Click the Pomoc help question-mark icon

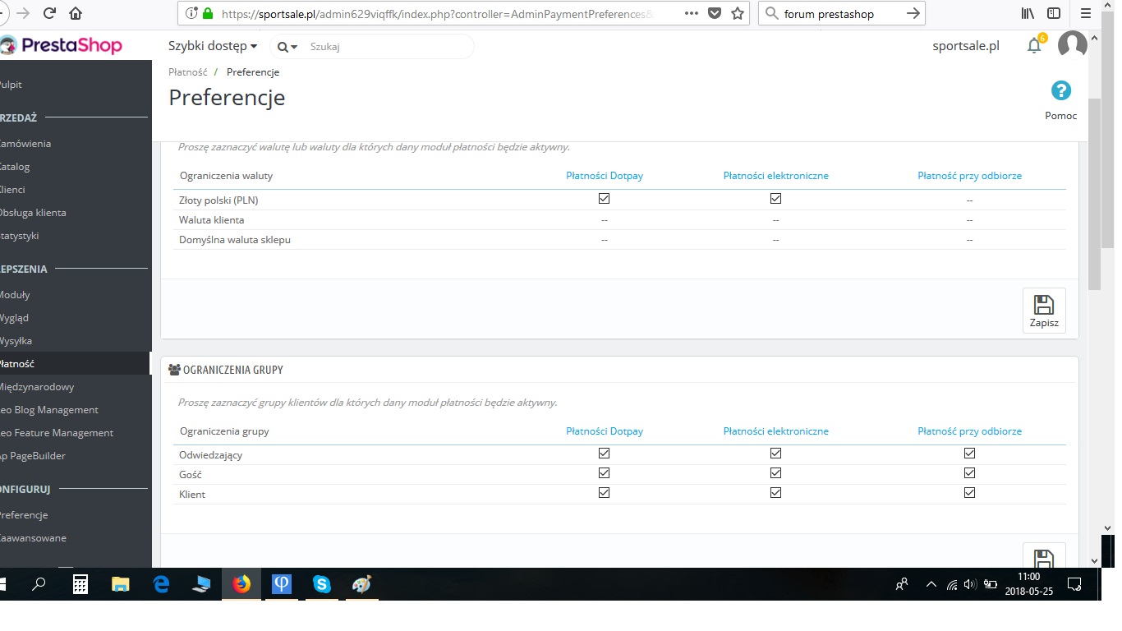coord(1061,91)
